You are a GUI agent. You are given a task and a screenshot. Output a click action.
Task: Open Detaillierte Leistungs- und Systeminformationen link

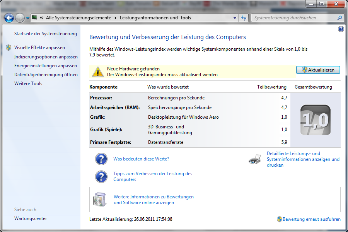pos(303,159)
